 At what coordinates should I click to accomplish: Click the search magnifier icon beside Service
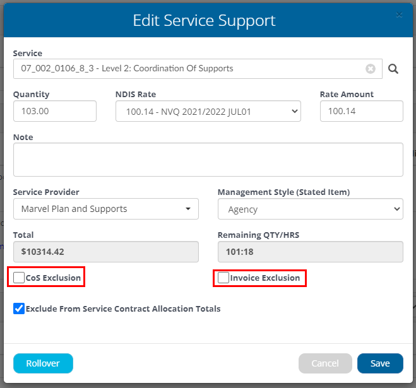pos(393,69)
